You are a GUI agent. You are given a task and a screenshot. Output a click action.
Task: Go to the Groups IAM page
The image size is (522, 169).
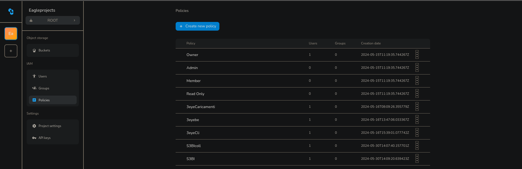pyautogui.click(x=43, y=88)
